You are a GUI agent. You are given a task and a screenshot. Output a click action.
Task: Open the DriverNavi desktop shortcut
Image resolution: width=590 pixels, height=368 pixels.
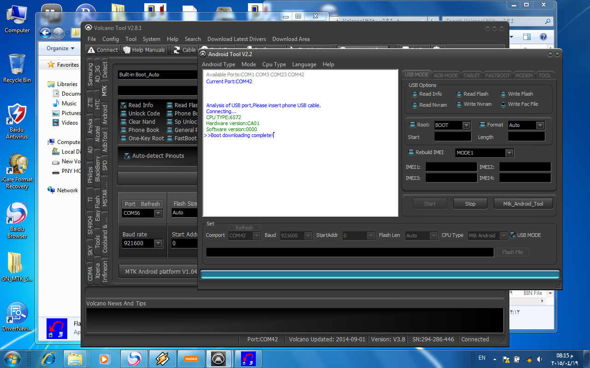(x=17, y=316)
